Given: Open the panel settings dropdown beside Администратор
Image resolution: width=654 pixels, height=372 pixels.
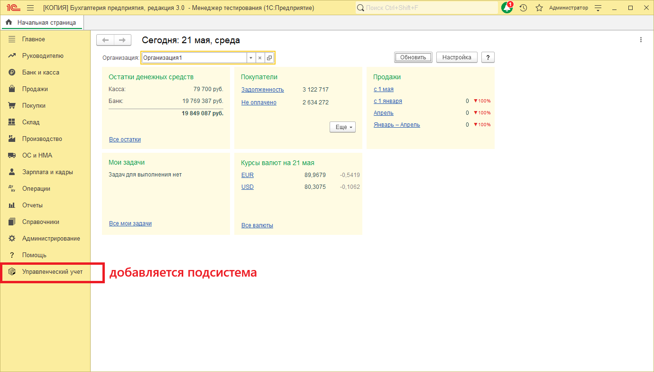Looking at the screenshot, I should point(598,8).
